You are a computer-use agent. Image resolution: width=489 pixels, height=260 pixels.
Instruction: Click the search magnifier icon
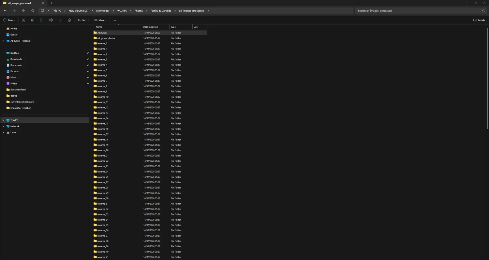click(483, 11)
